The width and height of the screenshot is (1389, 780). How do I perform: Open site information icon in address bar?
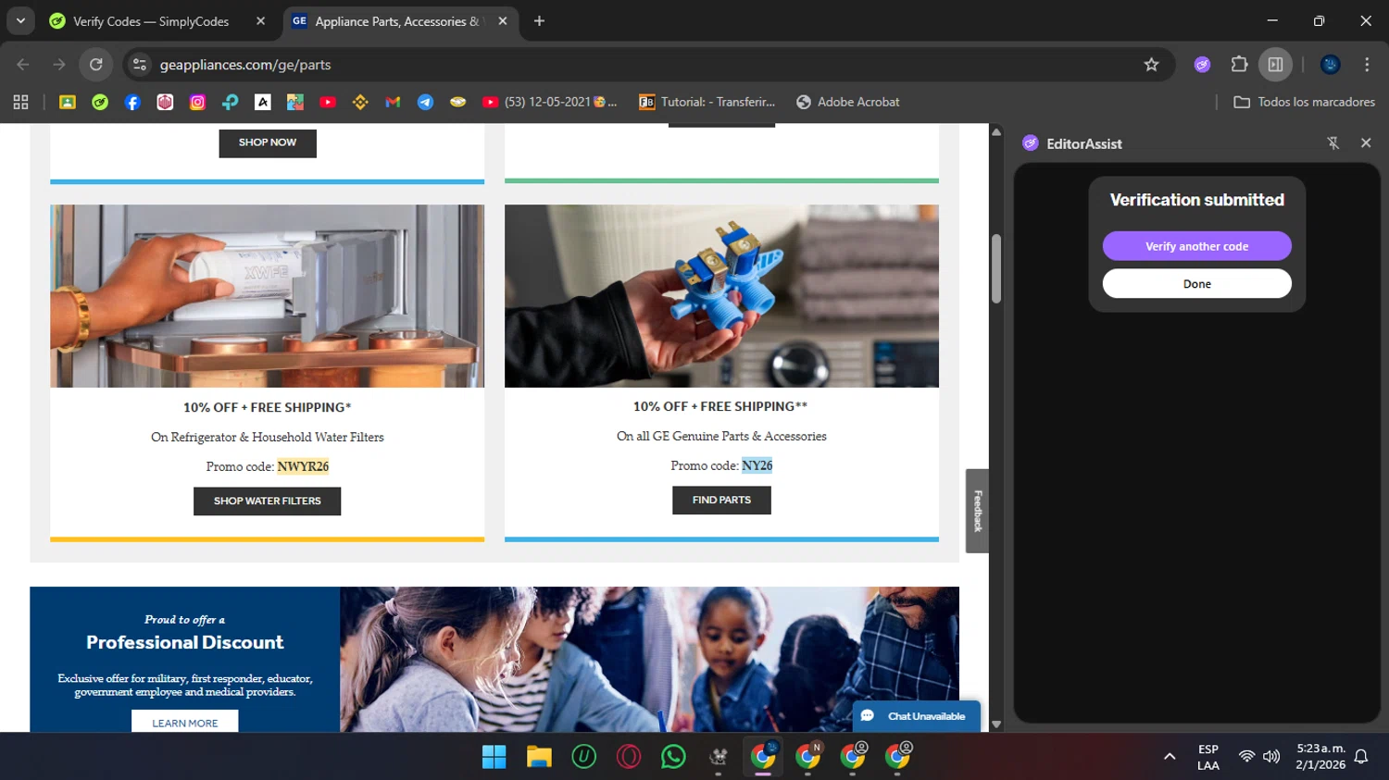click(x=140, y=65)
